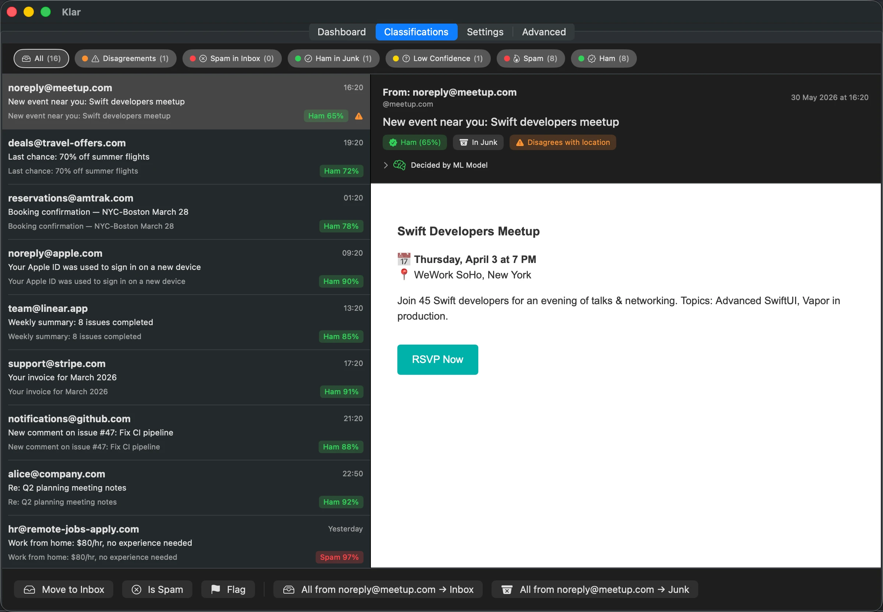Mark the message with Is Spam
The width and height of the screenshot is (883, 612).
point(157,589)
